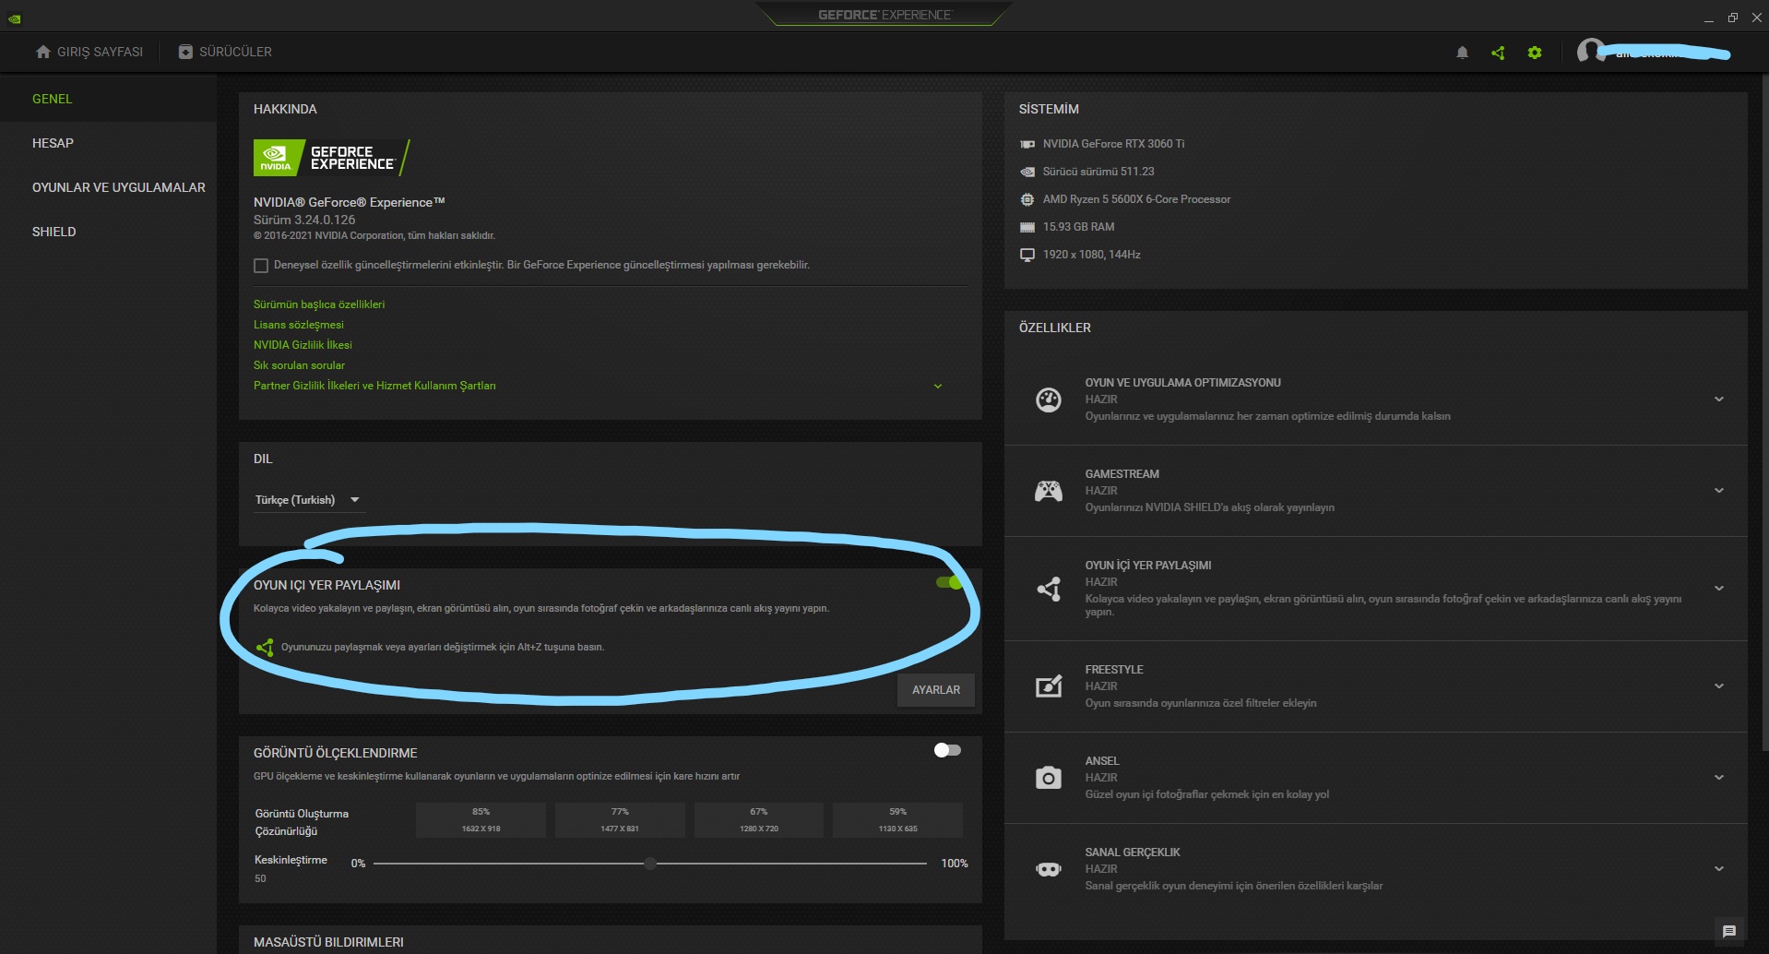Open settings gear icon in top bar
This screenshot has width=1769, height=954.
coord(1535,53)
